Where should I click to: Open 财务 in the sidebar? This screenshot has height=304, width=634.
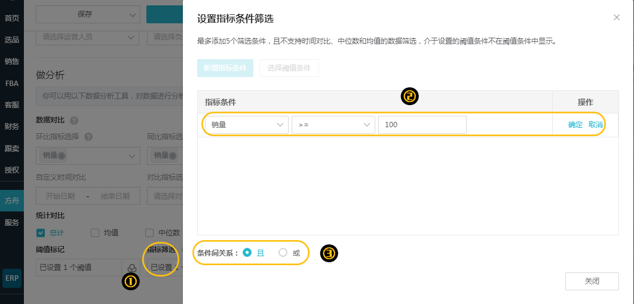(12, 127)
